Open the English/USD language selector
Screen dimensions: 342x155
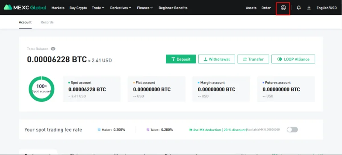point(327,8)
